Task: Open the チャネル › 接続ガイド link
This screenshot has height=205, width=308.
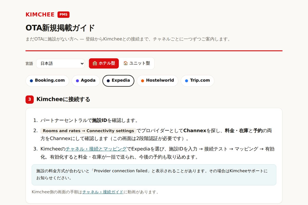Action: [x=103, y=192]
